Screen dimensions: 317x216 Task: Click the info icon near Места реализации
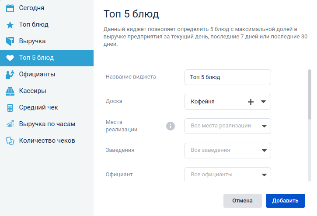[171, 126]
